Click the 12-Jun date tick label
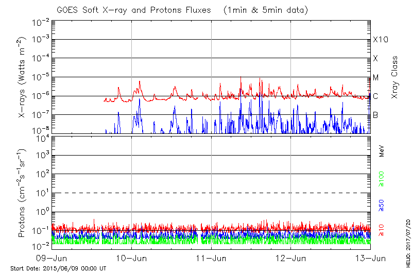412x273 pixels. 291,258
